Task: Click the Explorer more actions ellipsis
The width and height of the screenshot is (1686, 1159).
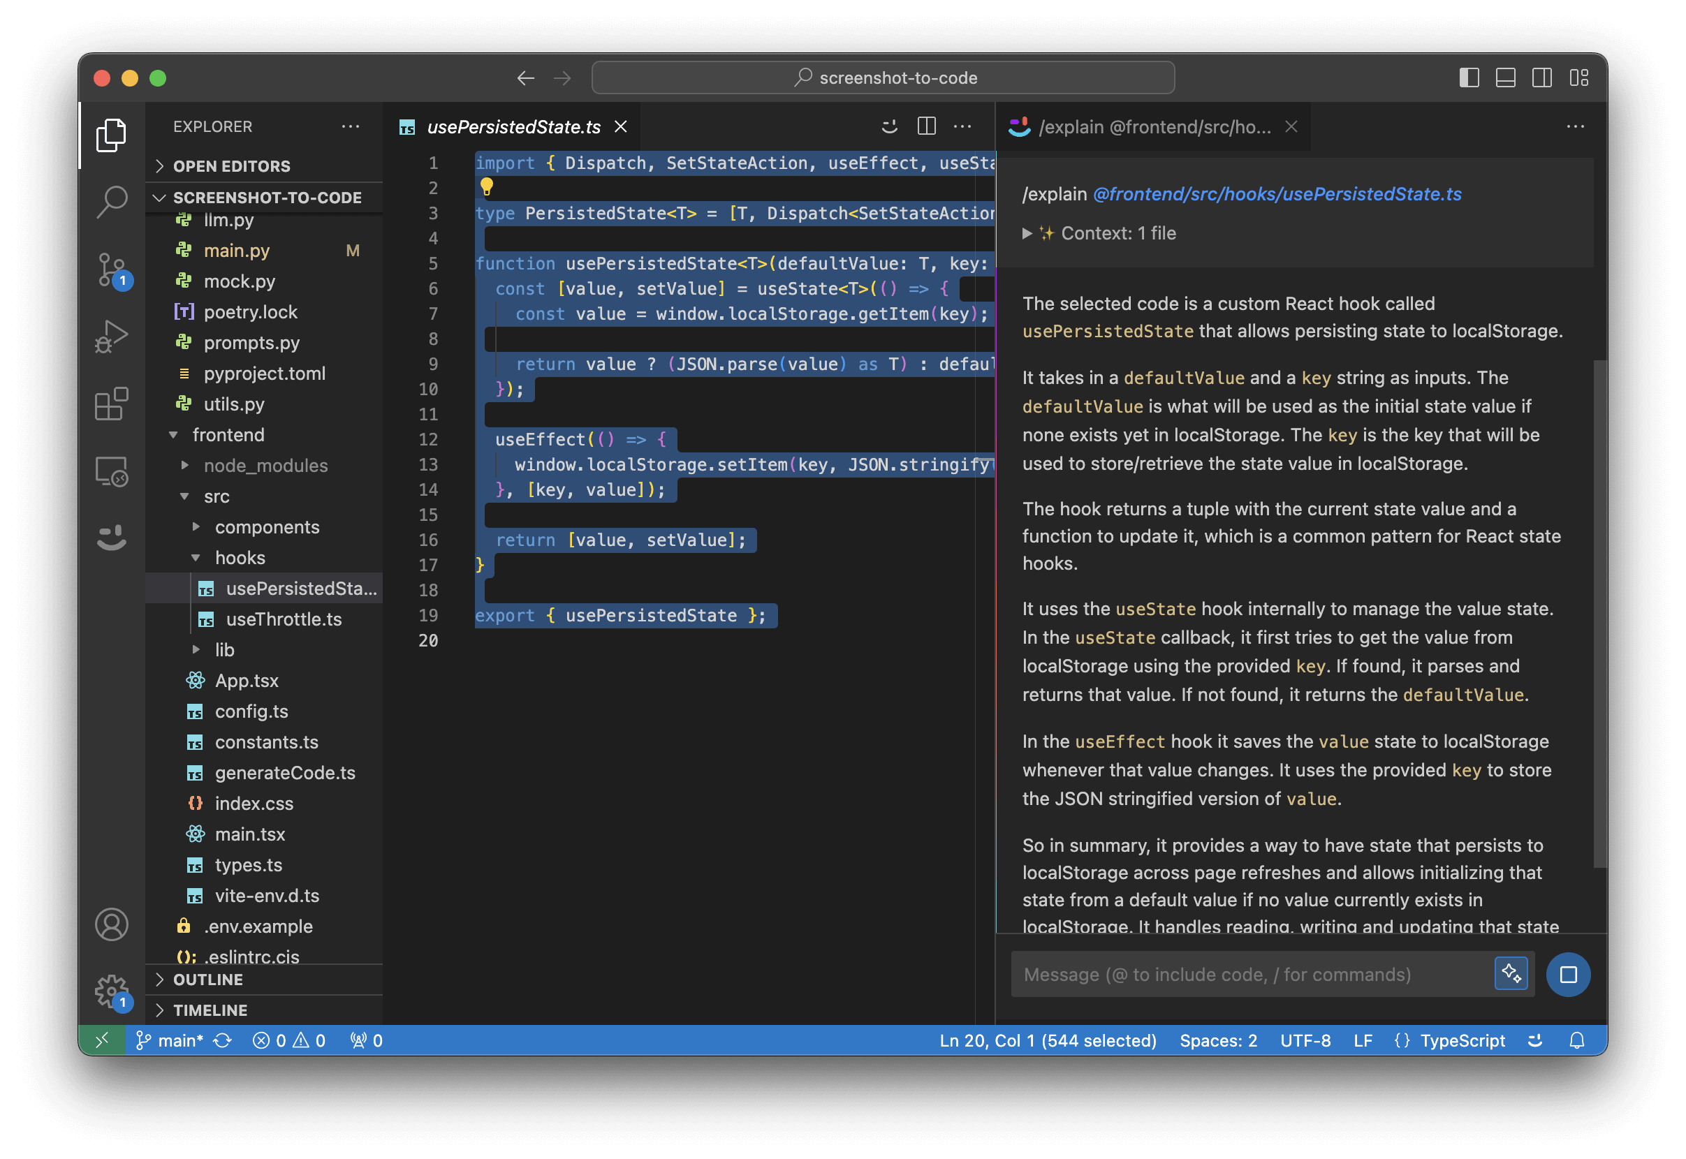Action: point(351,126)
